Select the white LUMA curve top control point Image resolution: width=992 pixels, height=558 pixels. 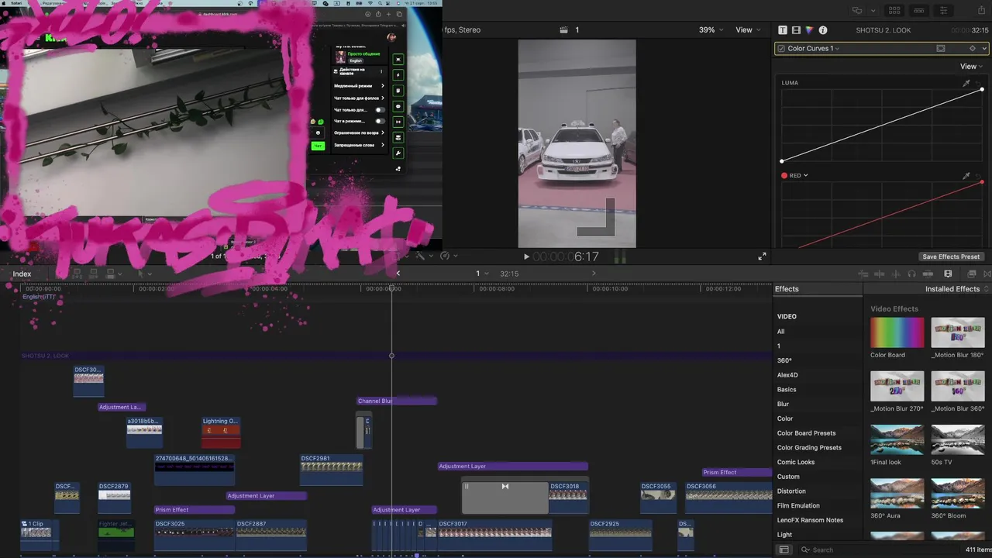(982, 90)
